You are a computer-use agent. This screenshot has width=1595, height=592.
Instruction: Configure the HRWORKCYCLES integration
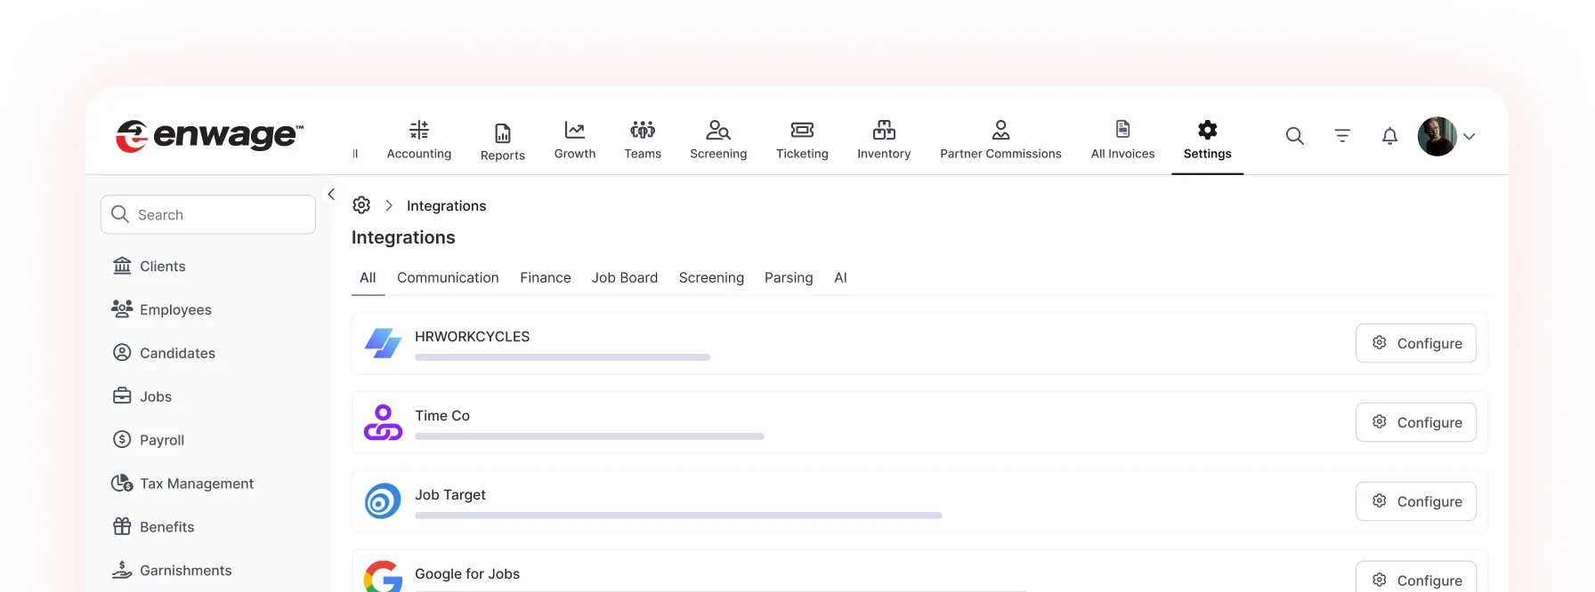1415,343
